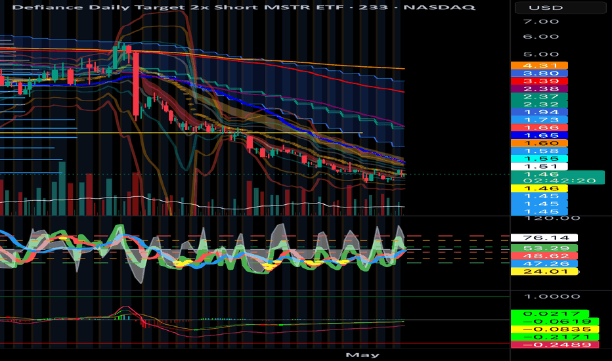Select the teal 2.32 price label
612x361 pixels.
[539, 104]
